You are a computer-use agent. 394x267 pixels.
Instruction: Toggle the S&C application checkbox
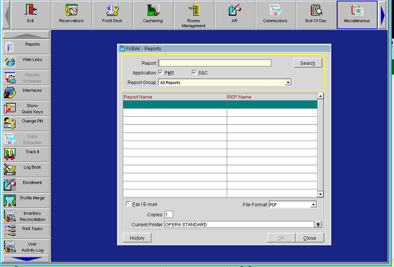[x=194, y=73]
